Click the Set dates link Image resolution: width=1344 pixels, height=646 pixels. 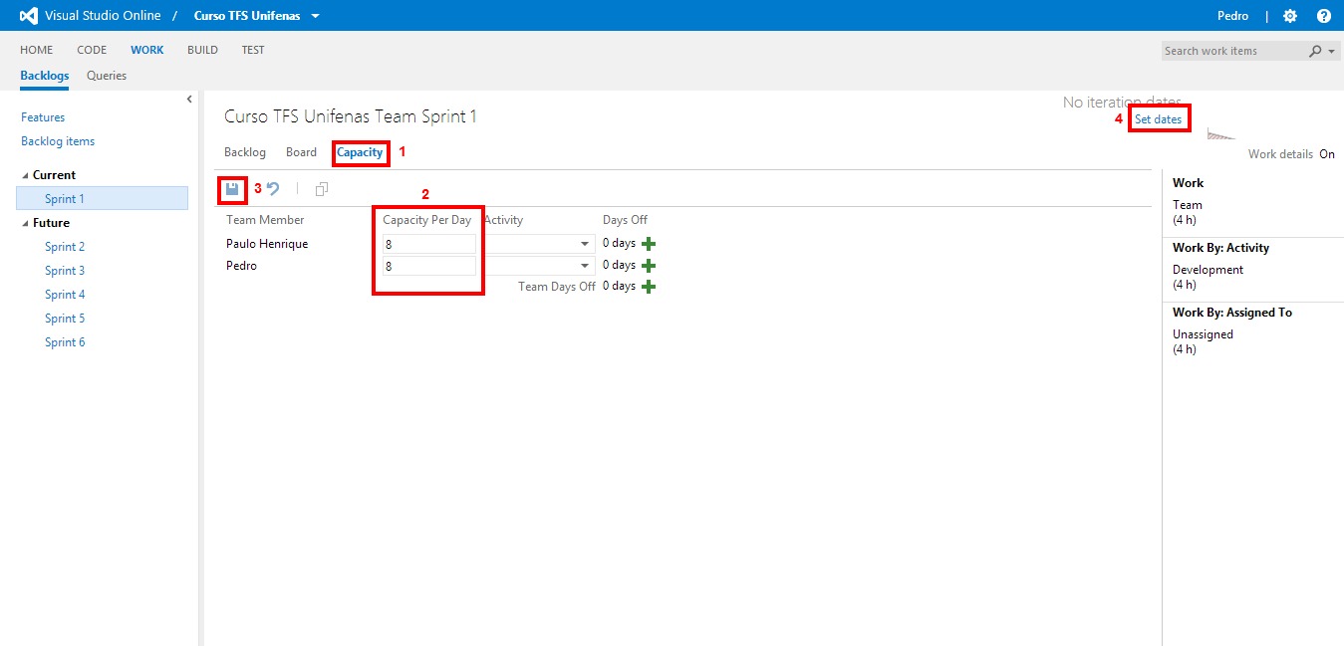pos(1159,119)
